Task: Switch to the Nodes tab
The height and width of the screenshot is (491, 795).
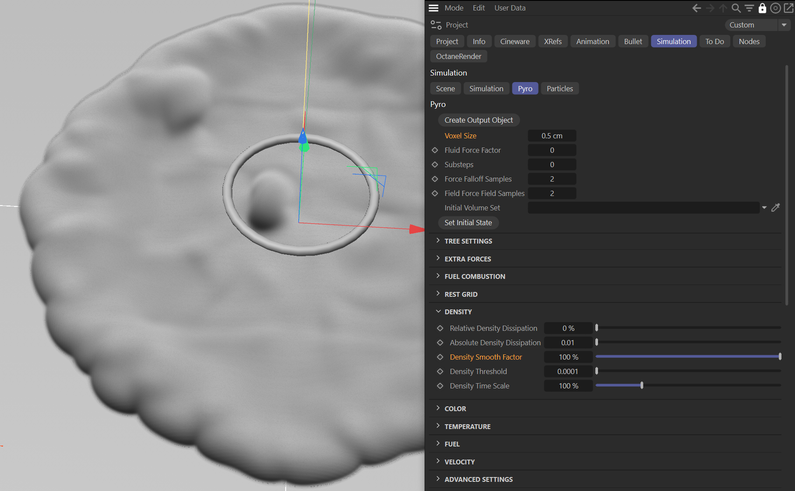Action: tap(749, 41)
